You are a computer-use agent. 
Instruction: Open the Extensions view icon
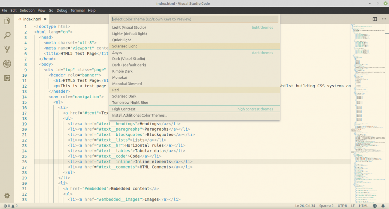[7, 78]
